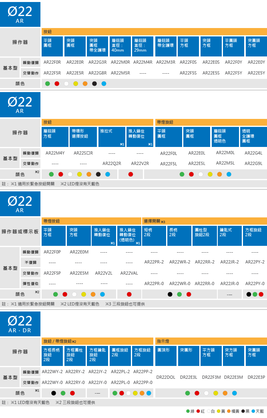Click the 透明全護環圓框 header cell
Screen dimensions: 267x418
click(253, 137)
